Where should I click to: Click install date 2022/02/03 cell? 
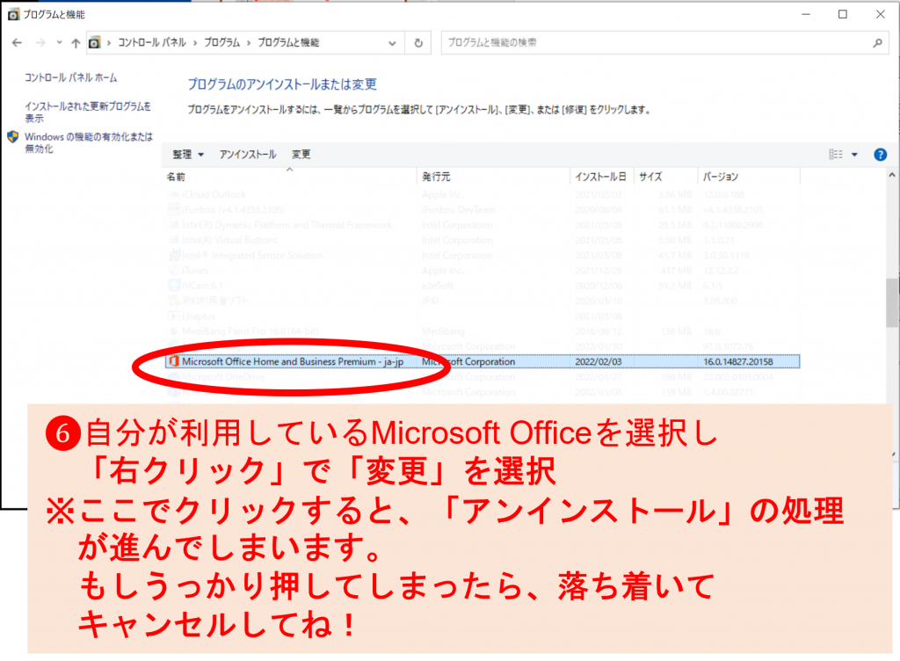pyautogui.click(x=598, y=361)
